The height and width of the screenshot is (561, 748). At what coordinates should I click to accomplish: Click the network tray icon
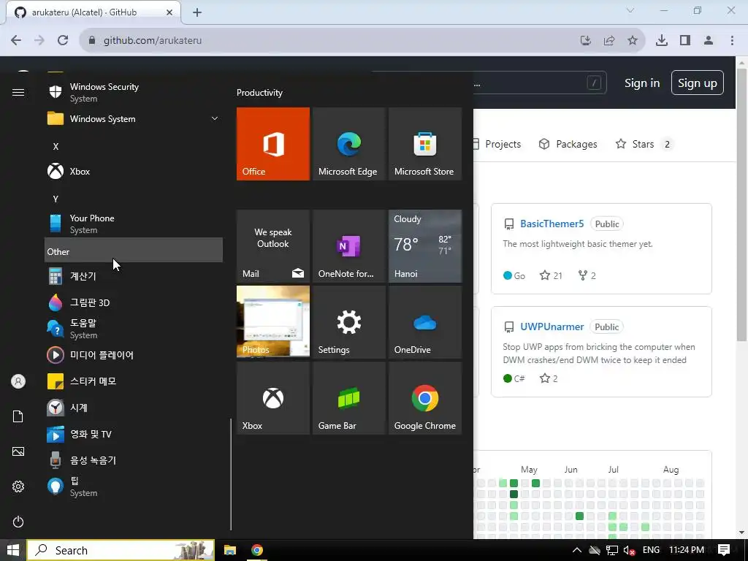[612, 550]
